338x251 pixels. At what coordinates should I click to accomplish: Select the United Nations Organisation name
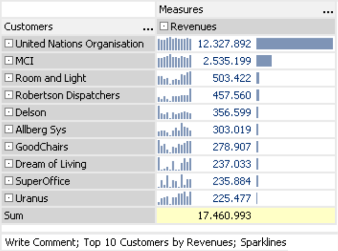79,44
